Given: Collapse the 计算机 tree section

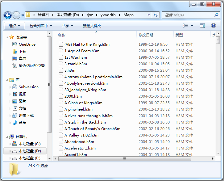Looking at the screenshot, I should tap(7, 137).
